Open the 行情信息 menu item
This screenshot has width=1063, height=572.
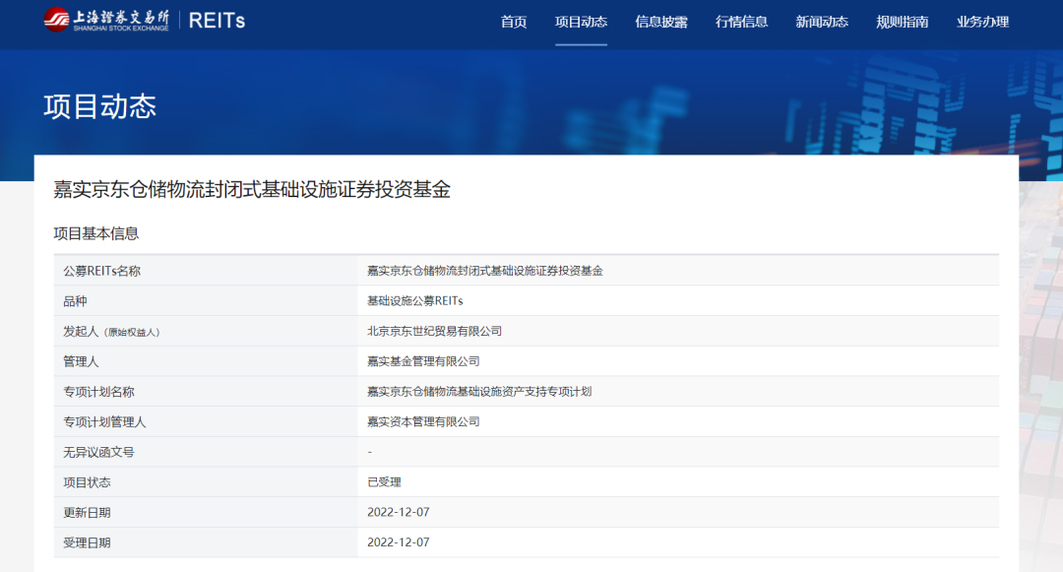tap(742, 22)
